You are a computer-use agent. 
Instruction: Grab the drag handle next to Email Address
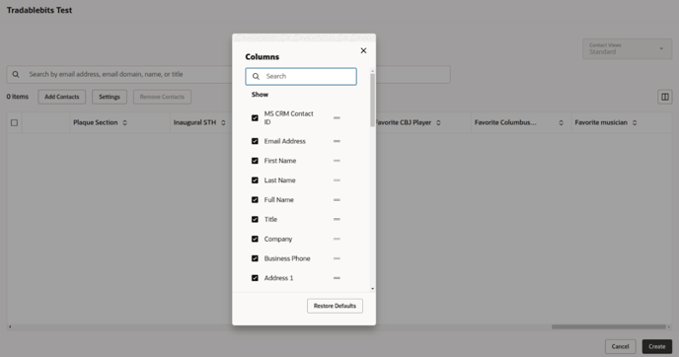tap(337, 141)
